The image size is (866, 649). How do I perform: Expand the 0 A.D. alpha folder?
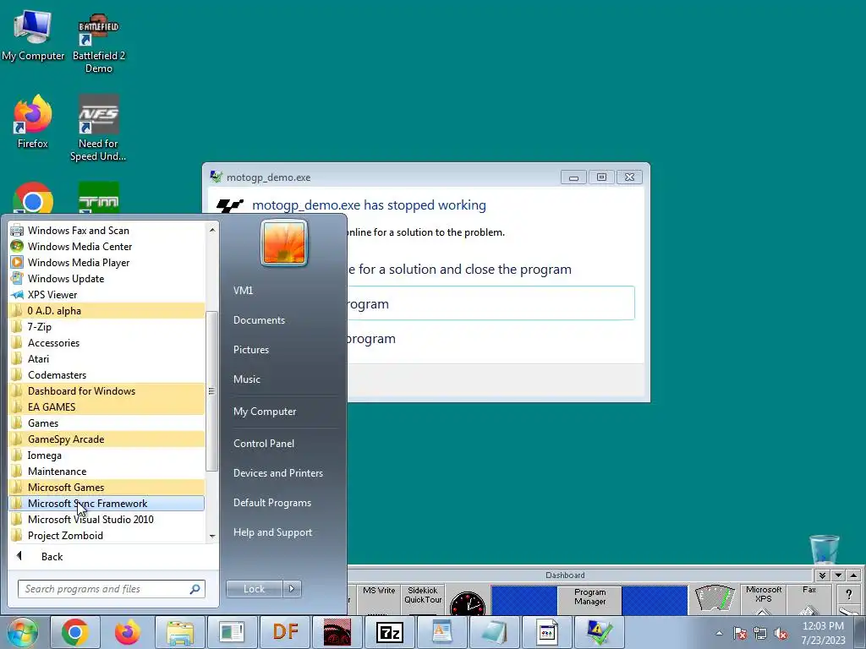pyautogui.click(x=107, y=311)
